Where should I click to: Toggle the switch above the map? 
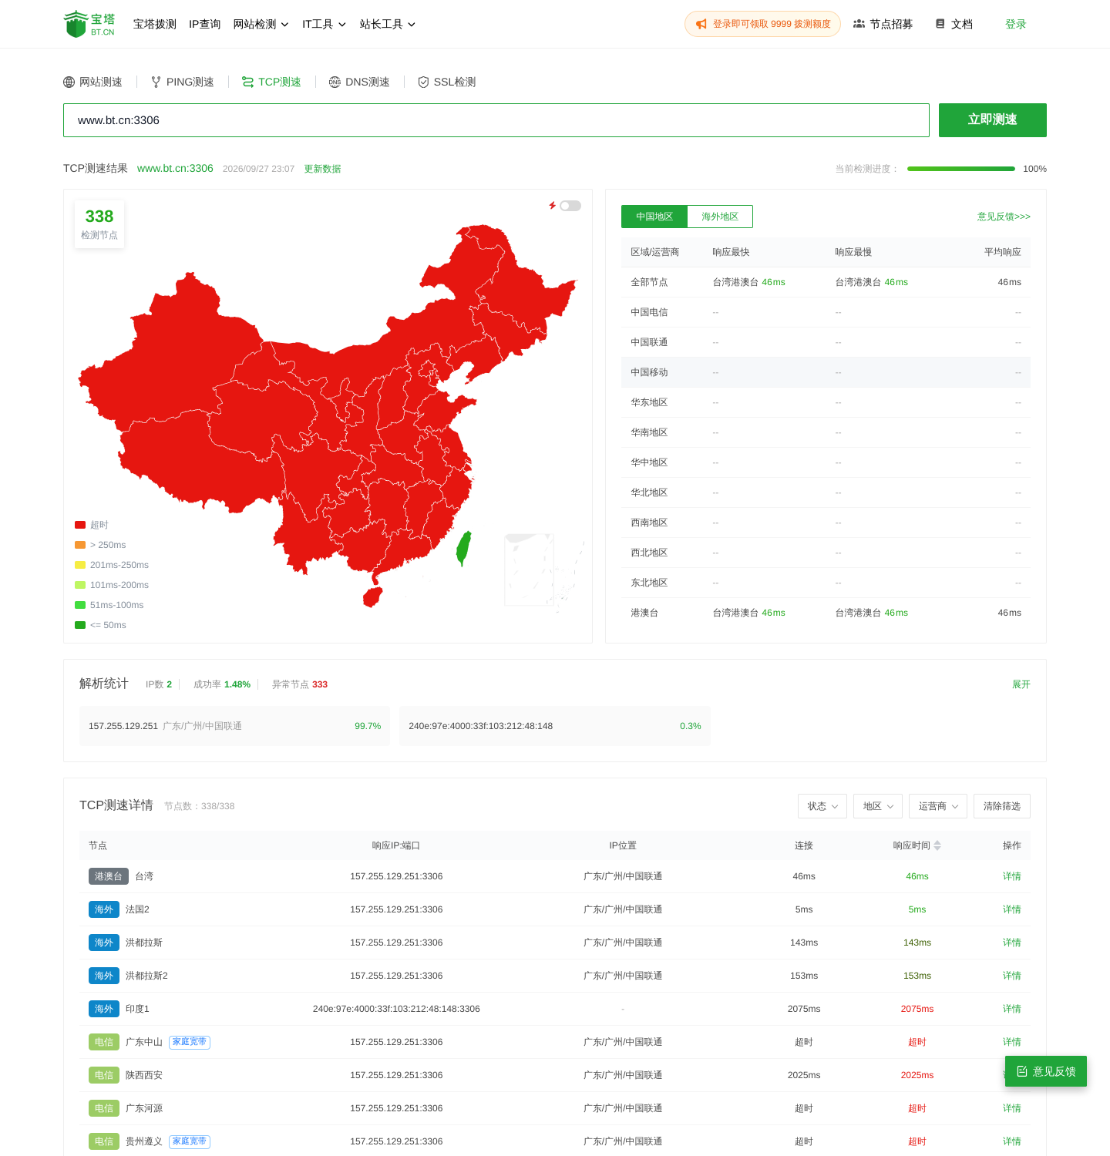(x=570, y=206)
